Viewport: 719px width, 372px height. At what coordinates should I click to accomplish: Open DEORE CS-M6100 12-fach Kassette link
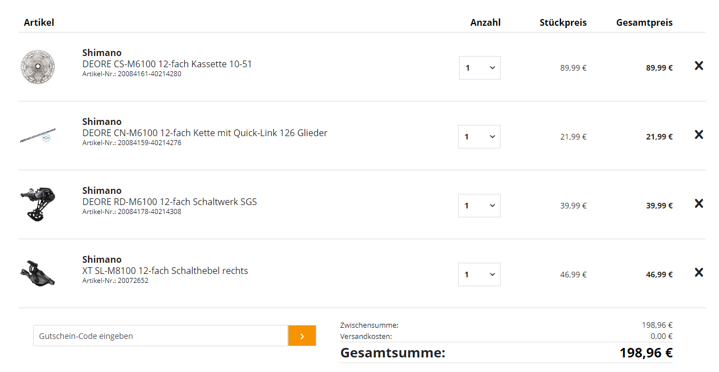pos(167,64)
